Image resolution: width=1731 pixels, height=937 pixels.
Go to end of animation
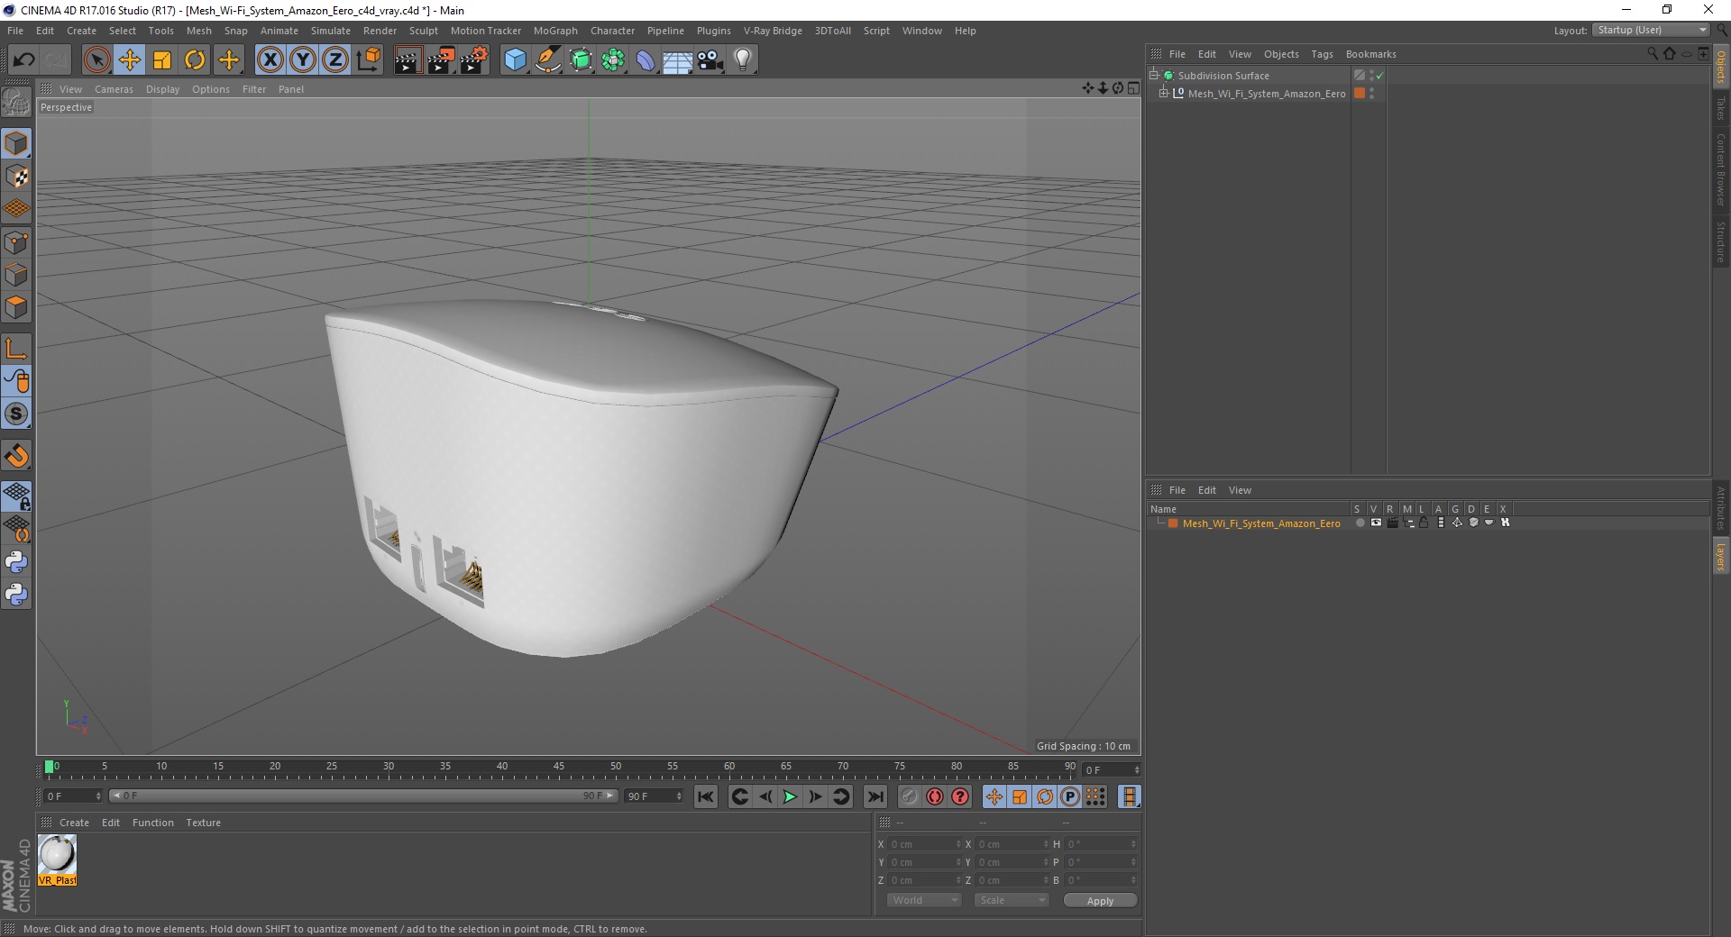click(x=875, y=796)
